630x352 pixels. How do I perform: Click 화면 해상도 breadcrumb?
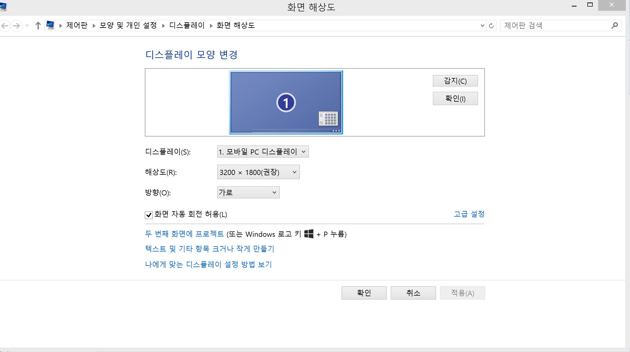(236, 25)
